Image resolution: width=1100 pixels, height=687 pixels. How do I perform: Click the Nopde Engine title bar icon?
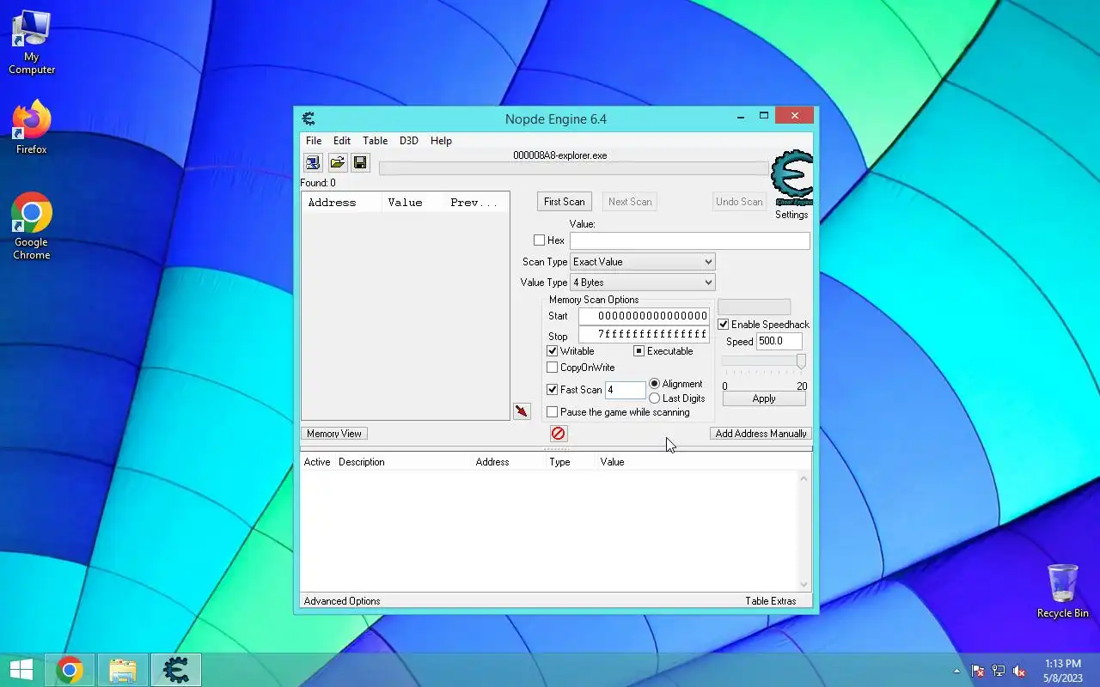click(309, 119)
